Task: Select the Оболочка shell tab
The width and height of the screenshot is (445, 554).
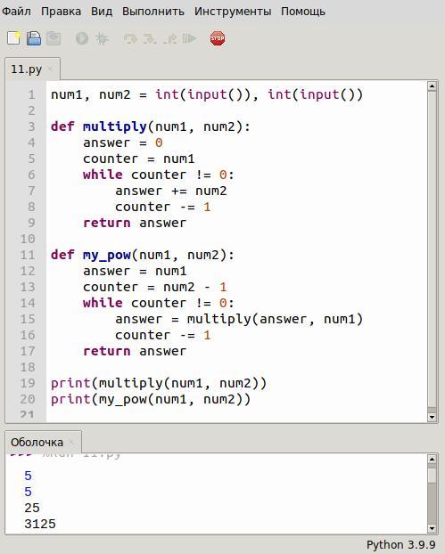Action: (x=37, y=442)
